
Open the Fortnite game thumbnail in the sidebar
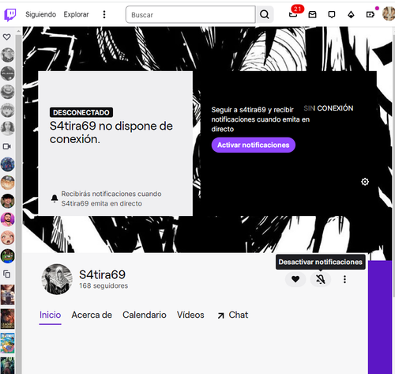point(8,342)
